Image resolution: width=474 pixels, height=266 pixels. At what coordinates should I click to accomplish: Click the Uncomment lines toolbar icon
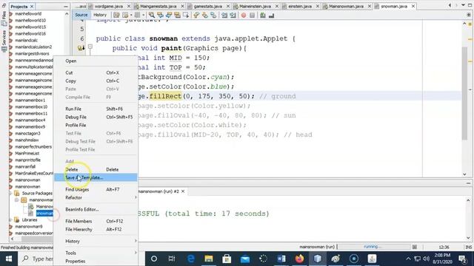coord(271,15)
